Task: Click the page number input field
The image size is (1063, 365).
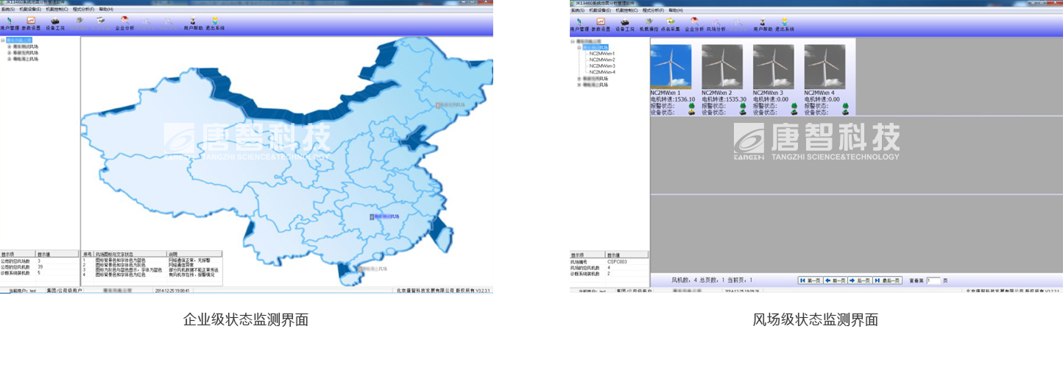Action: [x=933, y=280]
